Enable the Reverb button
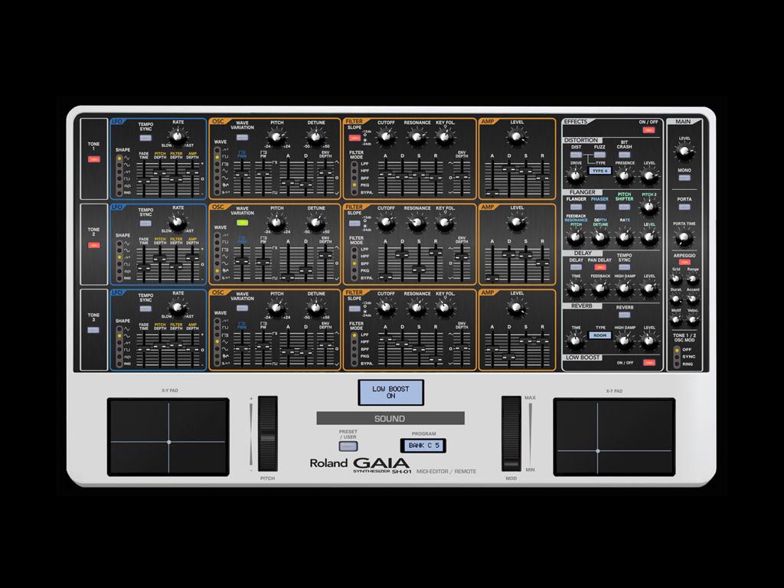Screen dimensions: 784x588 (624, 315)
